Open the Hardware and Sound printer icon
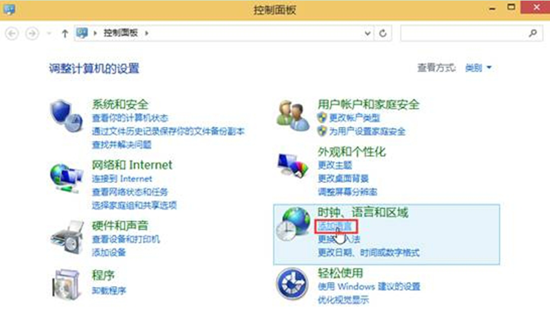550x334 pixels. 67,238
